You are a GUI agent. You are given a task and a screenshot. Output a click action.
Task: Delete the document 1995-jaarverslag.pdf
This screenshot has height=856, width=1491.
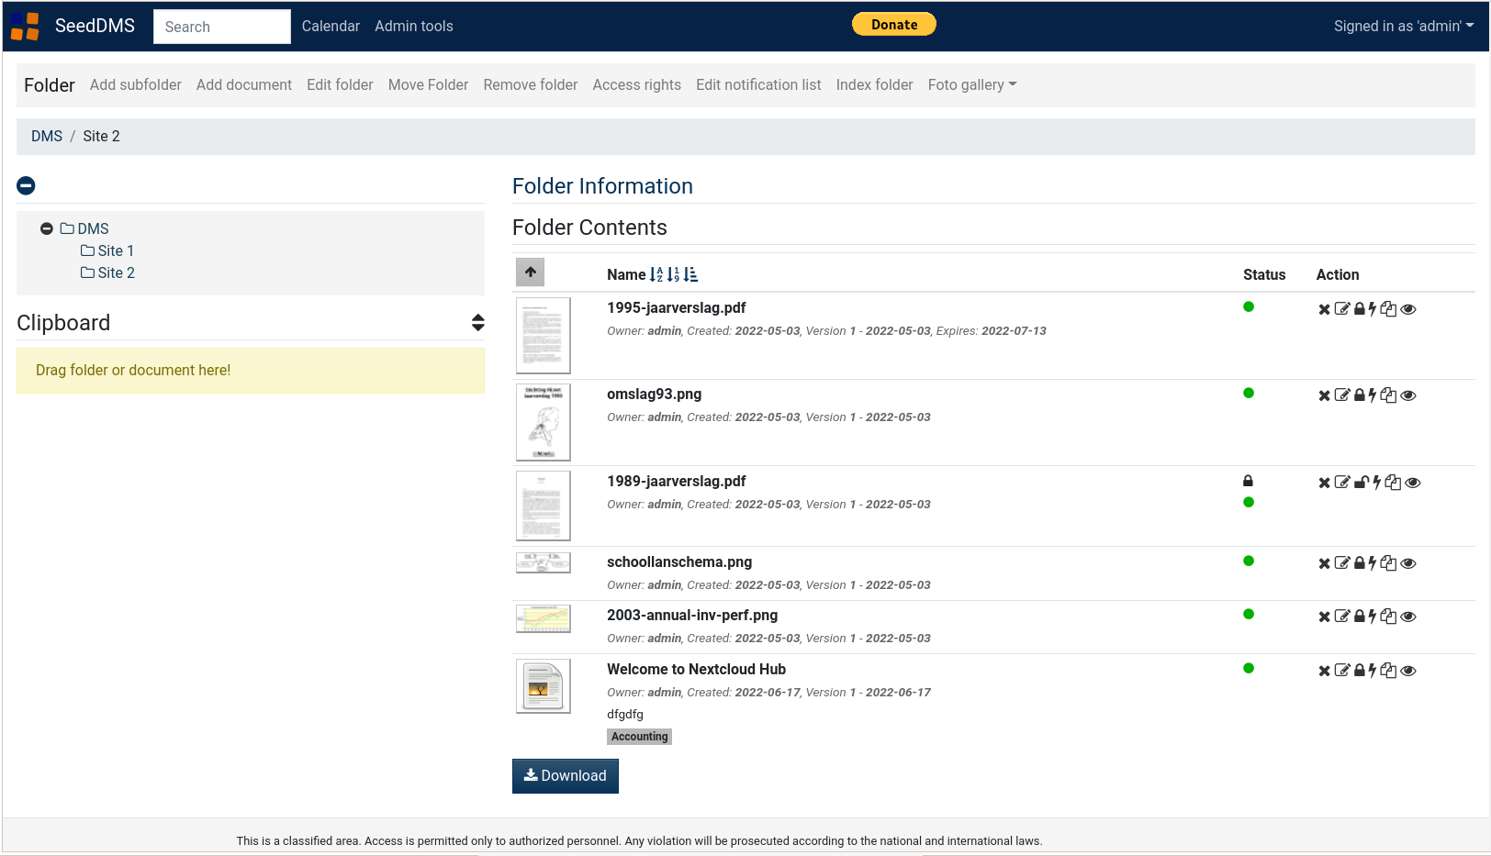1325,309
